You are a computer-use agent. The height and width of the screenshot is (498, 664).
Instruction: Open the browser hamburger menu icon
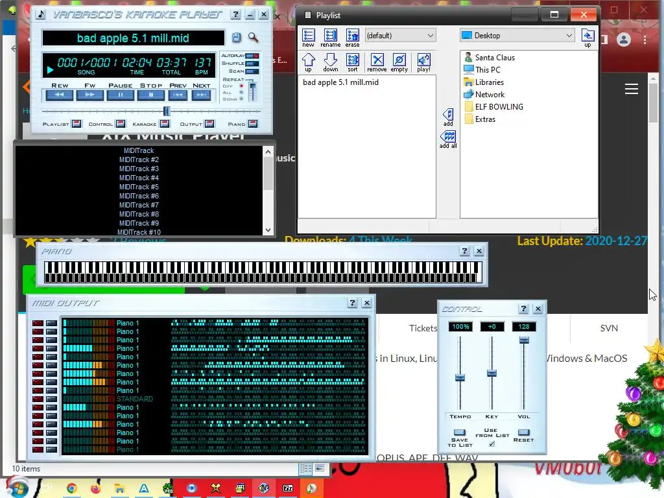point(632,89)
